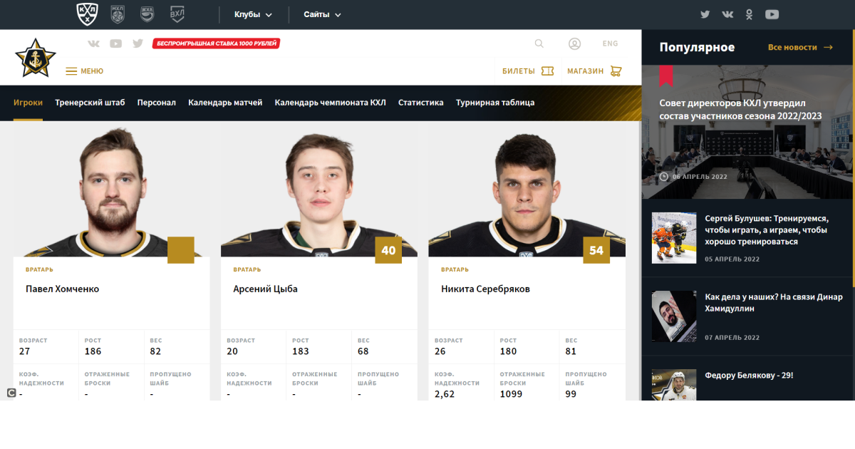Switch site language to ENG

610,43
